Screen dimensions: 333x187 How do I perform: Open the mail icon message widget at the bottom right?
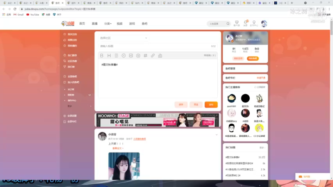click(300, 177)
